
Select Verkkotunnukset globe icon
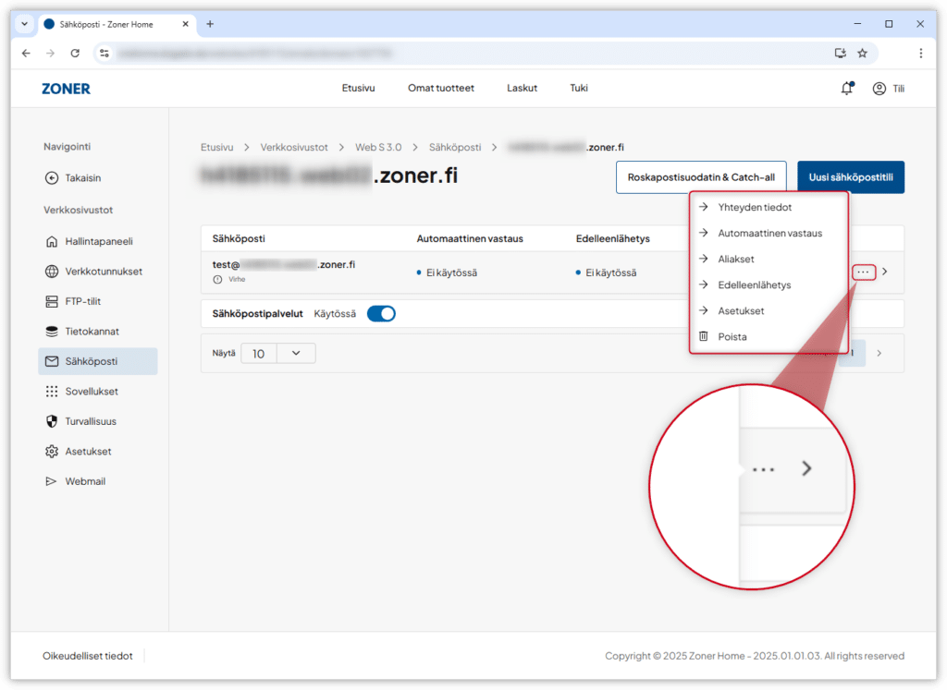pyautogui.click(x=52, y=272)
